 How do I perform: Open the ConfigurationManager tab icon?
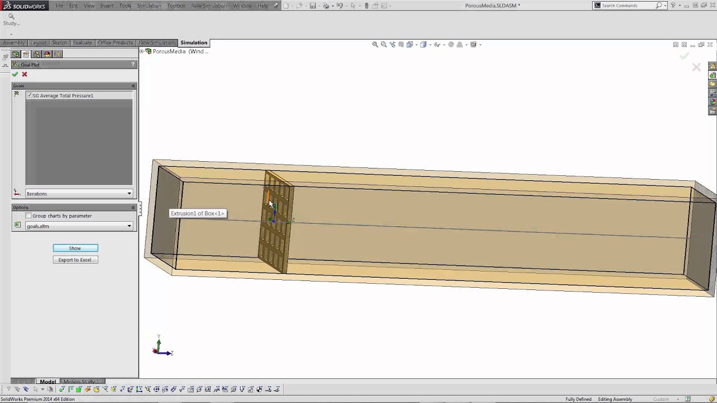pos(36,54)
